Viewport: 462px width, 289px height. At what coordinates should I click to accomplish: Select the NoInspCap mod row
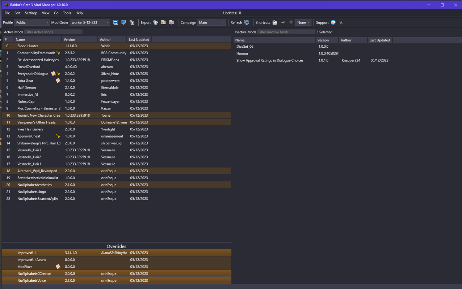point(117,102)
